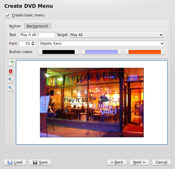The width and height of the screenshot is (175, 169).
Task: Expand the DejaVu Sans font dropdown
Action: (101, 44)
